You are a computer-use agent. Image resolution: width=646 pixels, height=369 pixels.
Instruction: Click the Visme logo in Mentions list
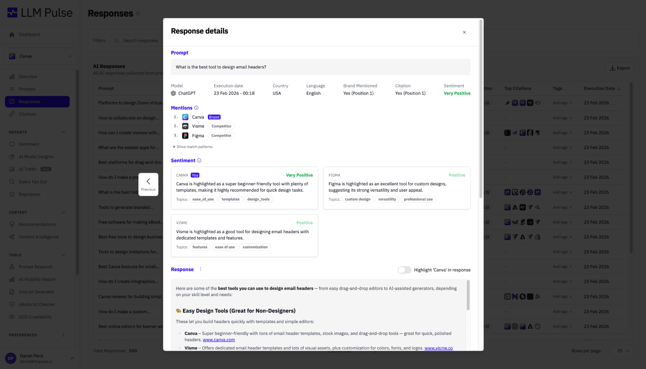[x=185, y=126]
